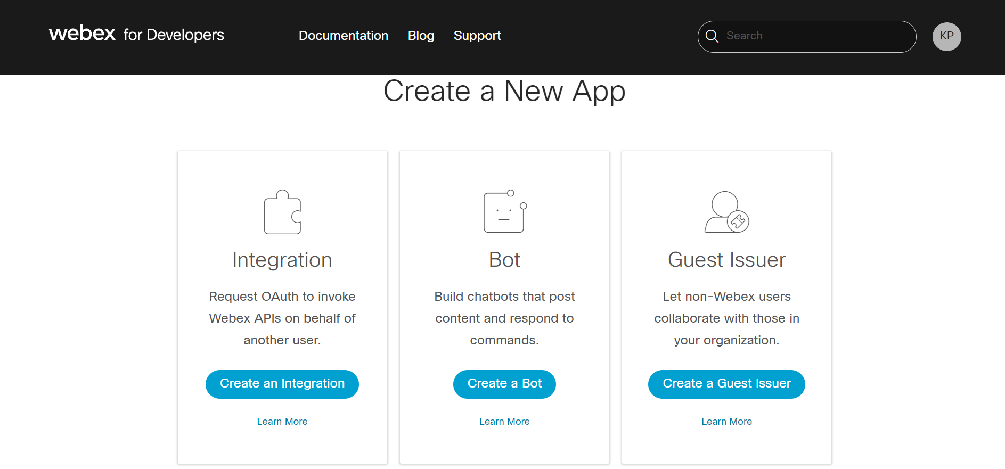Click Create an Integration button
This screenshot has width=1005, height=469.
pyautogui.click(x=282, y=384)
